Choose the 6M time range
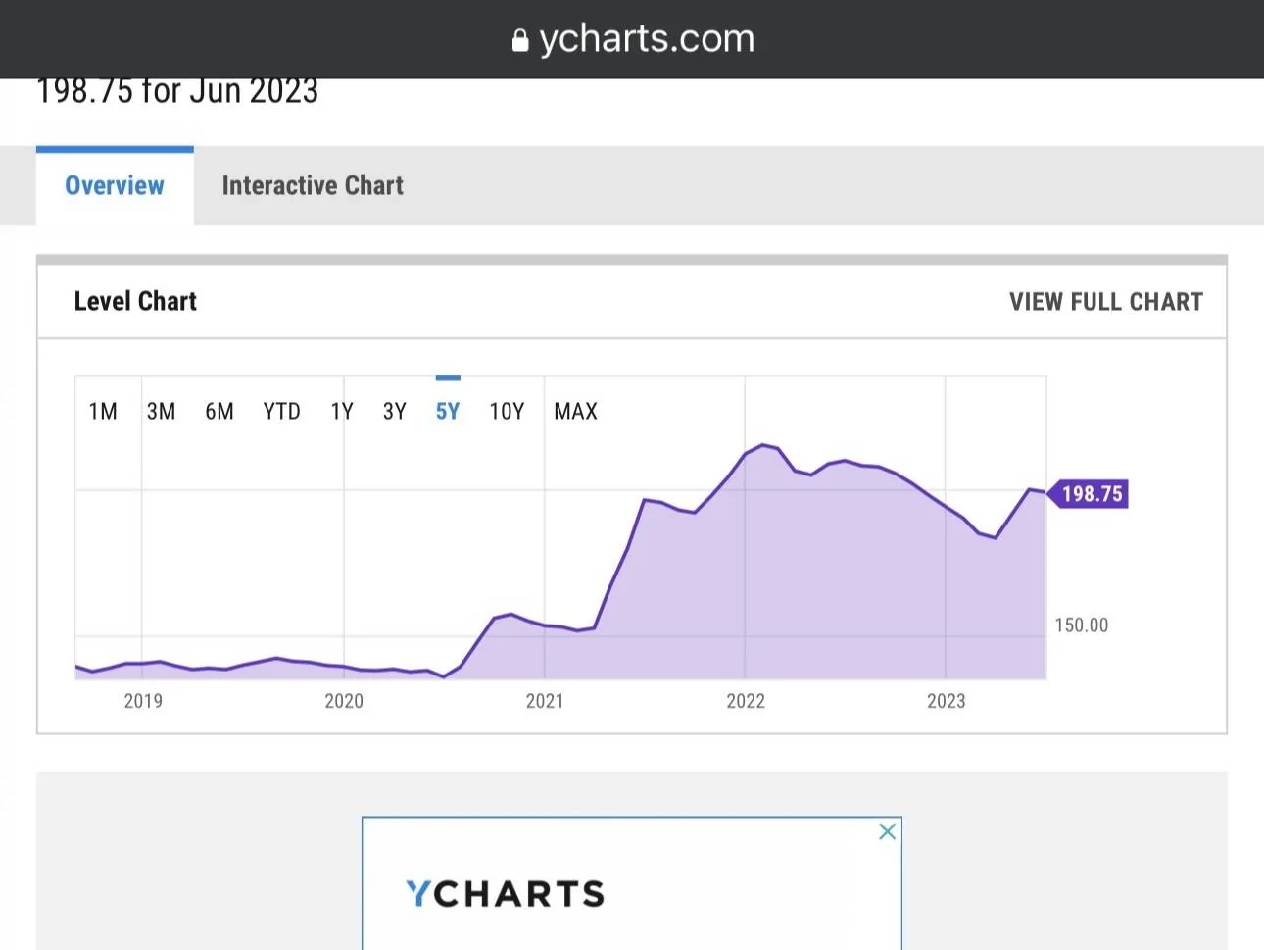Viewport: 1264px width, 950px height. coord(219,412)
